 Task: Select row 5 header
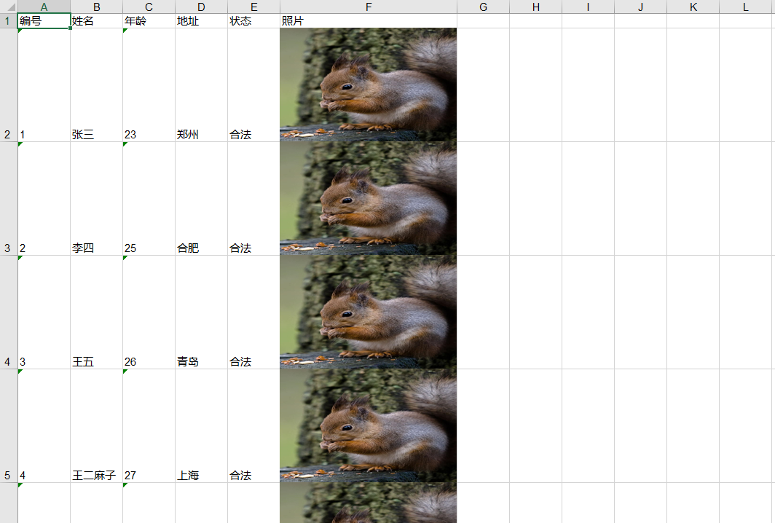(x=9, y=426)
